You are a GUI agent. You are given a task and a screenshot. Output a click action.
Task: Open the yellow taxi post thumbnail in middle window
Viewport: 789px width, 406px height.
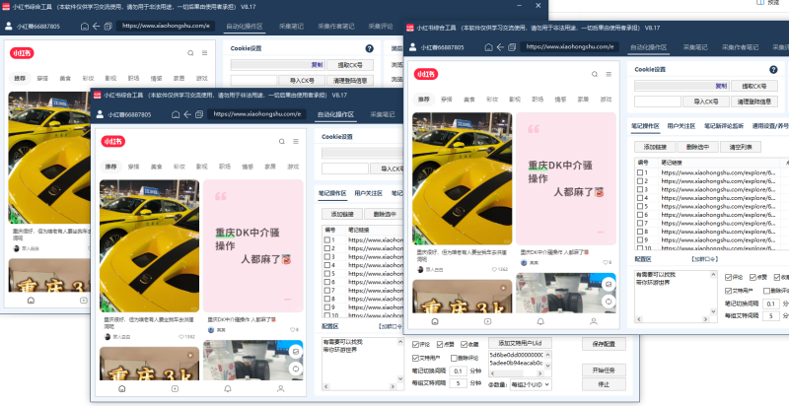(x=150, y=246)
